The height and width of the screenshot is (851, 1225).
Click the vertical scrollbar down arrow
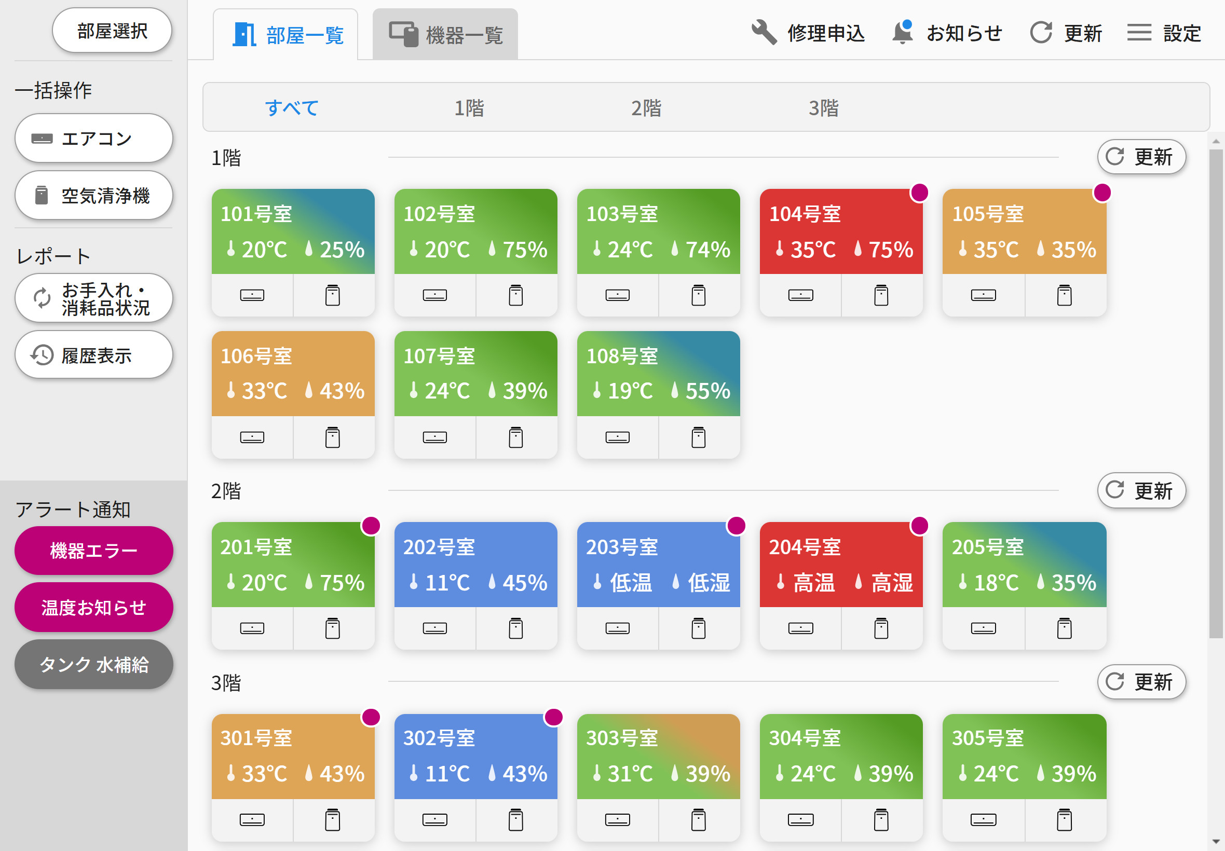pos(1216,842)
